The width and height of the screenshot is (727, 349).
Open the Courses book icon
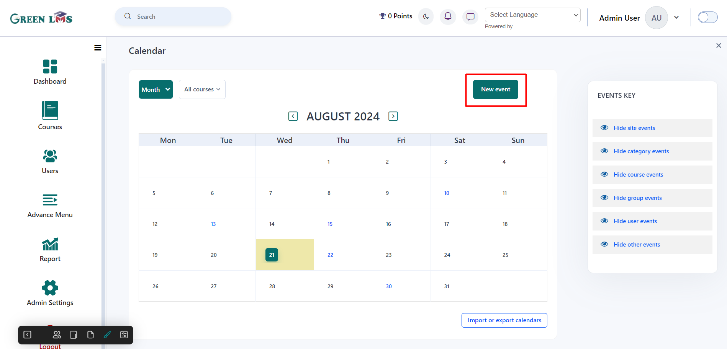click(x=50, y=110)
